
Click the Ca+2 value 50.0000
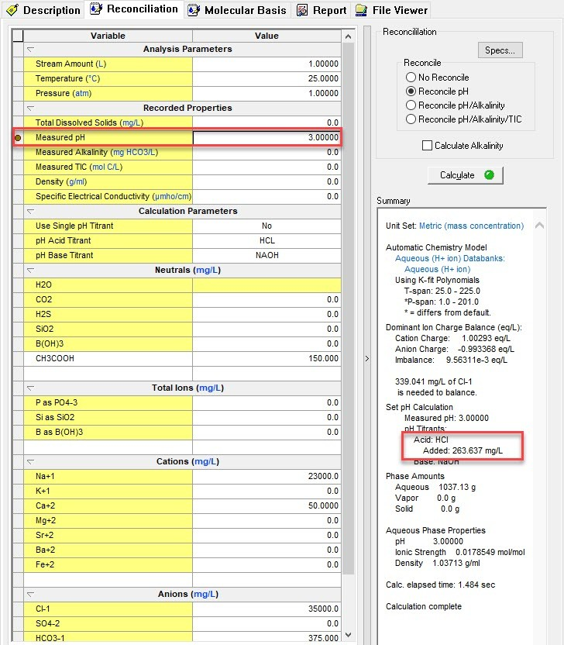(x=267, y=505)
